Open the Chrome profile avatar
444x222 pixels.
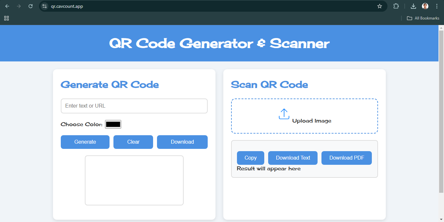point(425,6)
